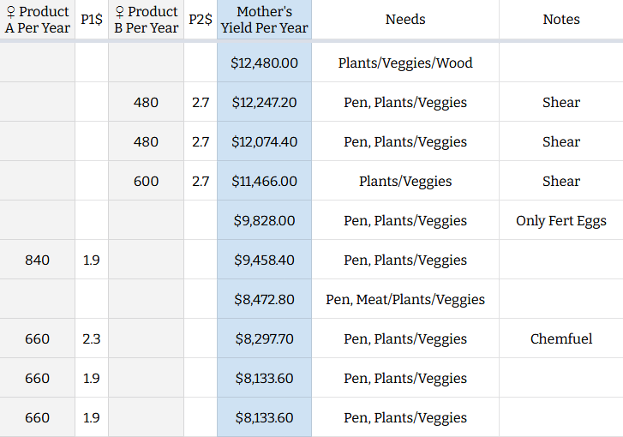Click the $11,466.00 yield cell

point(264,181)
